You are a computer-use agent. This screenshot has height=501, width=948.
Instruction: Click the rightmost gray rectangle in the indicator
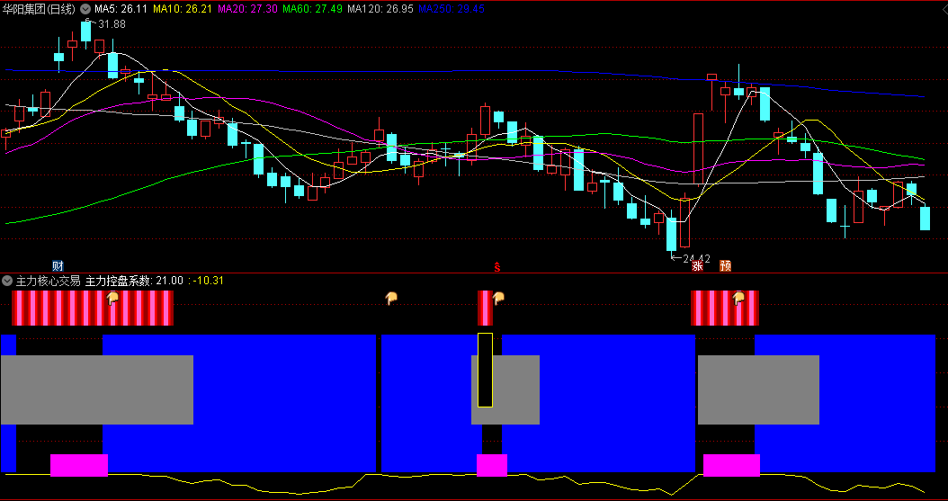759,389
